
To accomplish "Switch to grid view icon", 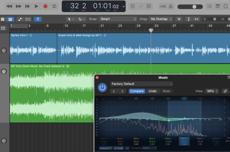I will (x=3, y=19).
